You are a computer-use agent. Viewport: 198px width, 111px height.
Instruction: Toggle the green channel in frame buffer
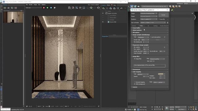[x=47, y=8]
